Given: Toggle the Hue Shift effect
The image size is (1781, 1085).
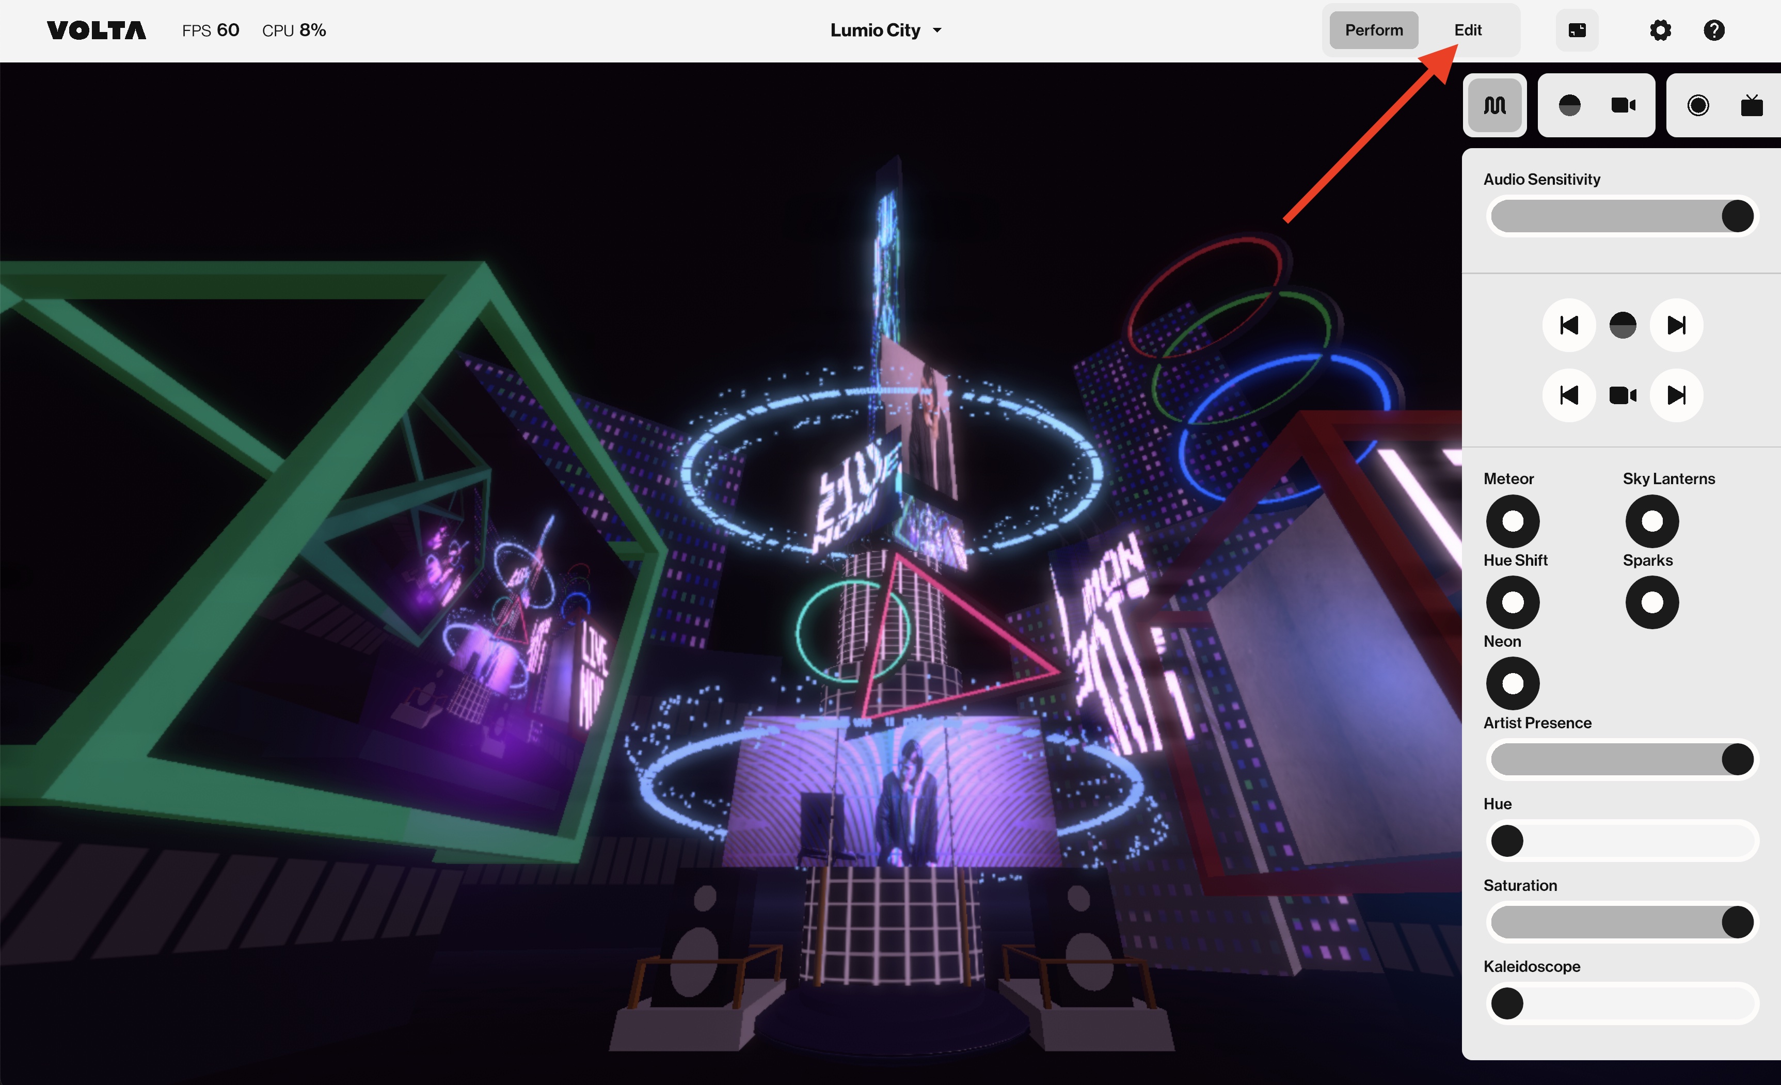Looking at the screenshot, I should pos(1512,602).
